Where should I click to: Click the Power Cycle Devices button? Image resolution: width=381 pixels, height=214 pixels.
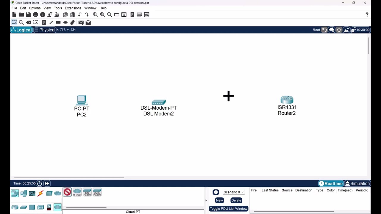pos(39,183)
